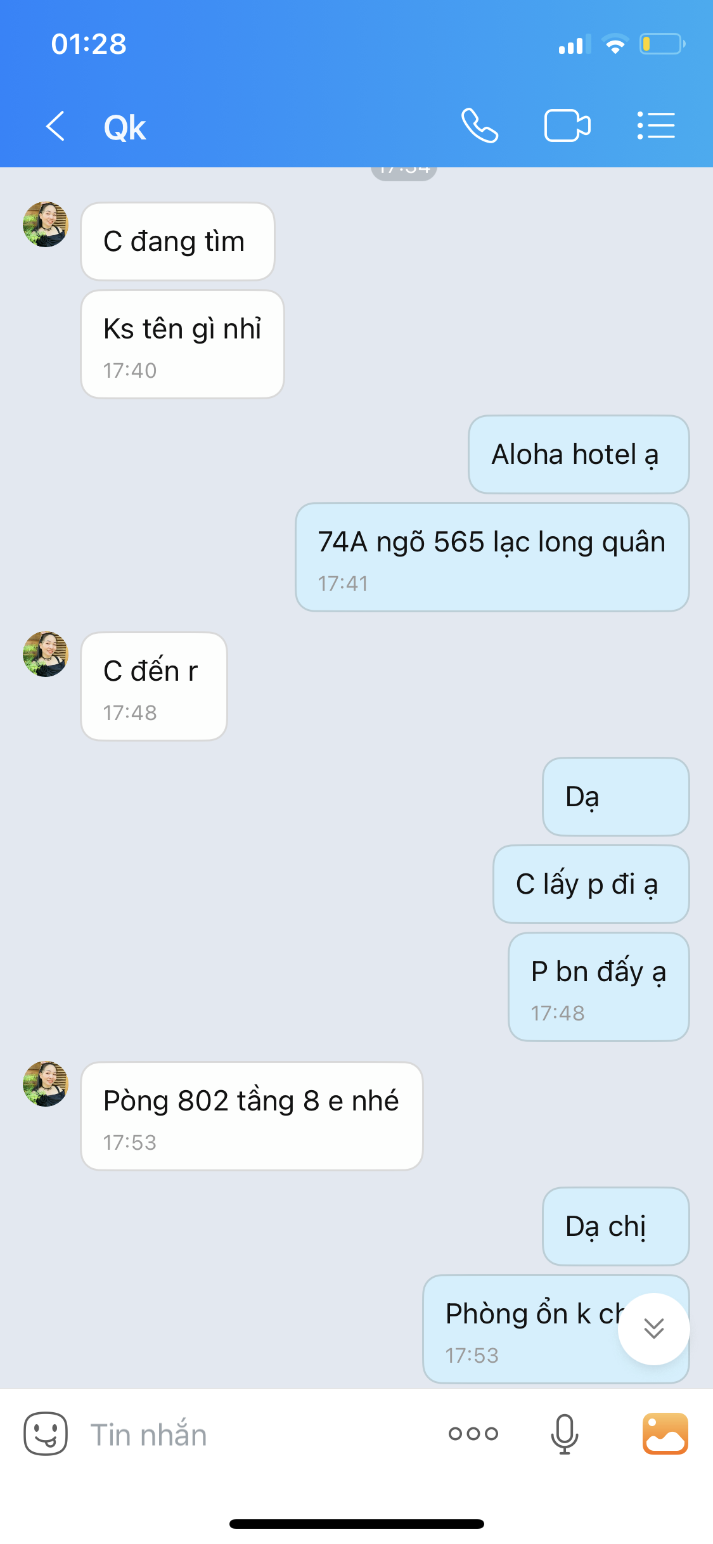This screenshot has height=1544, width=713.
Task: Select the "Aloha hotel ạ" message bubble
Action: point(579,454)
